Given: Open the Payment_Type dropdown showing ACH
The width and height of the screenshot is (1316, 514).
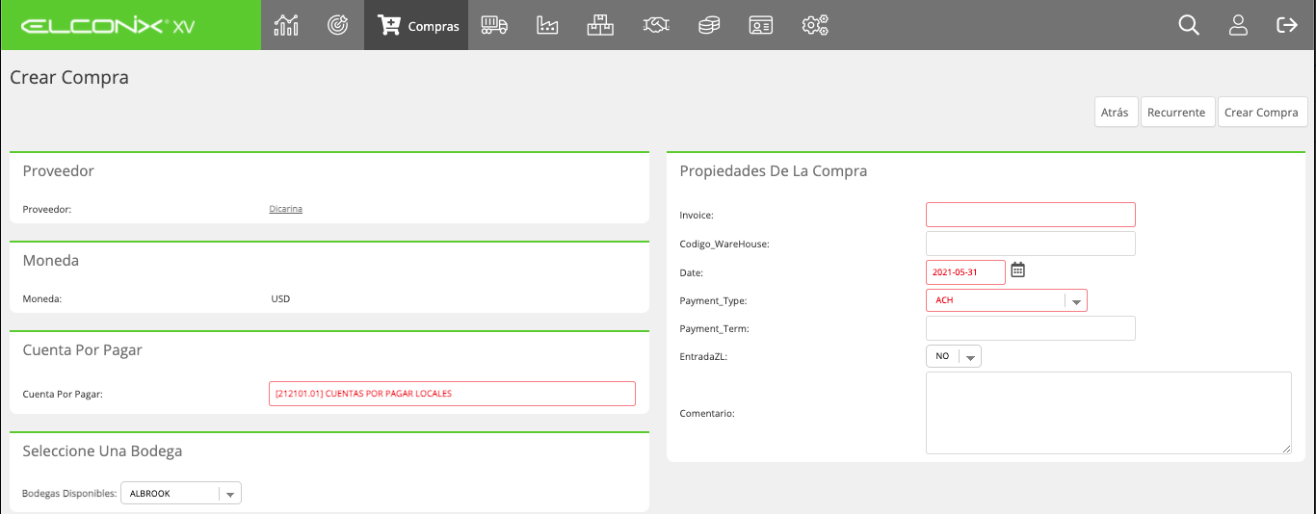Looking at the screenshot, I should tap(1006, 300).
